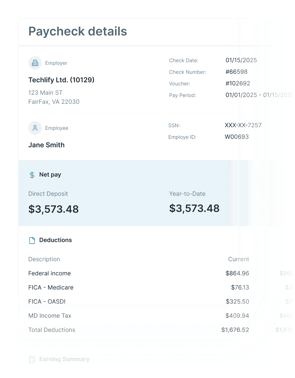Click the Total Deductions row label

(x=52, y=330)
